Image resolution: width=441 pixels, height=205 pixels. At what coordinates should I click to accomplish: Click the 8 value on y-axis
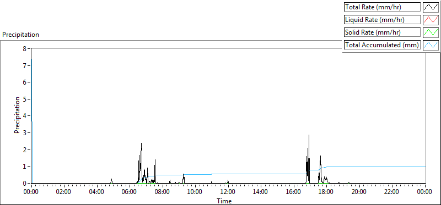pyautogui.click(x=25, y=48)
